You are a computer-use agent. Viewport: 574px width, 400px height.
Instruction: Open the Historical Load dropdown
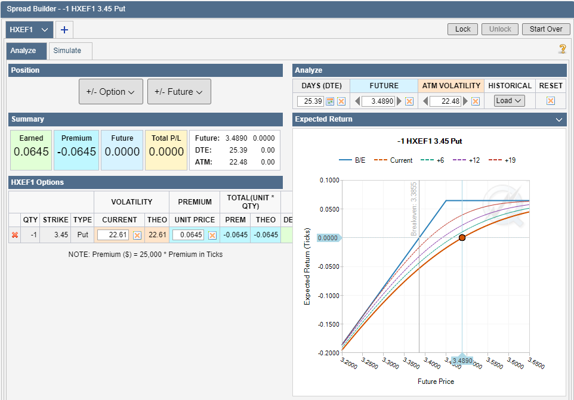click(x=509, y=101)
